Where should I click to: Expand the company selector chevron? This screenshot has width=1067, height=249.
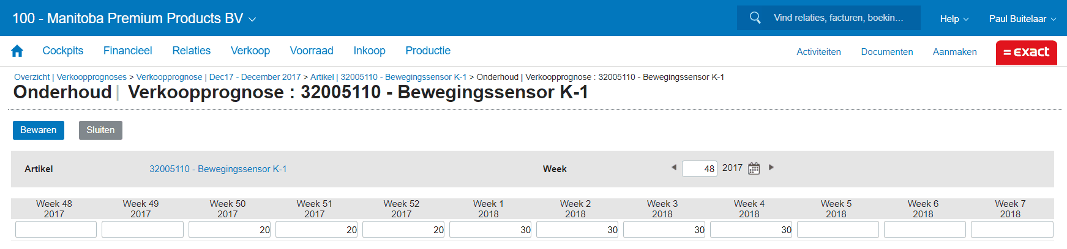(x=252, y=20)
